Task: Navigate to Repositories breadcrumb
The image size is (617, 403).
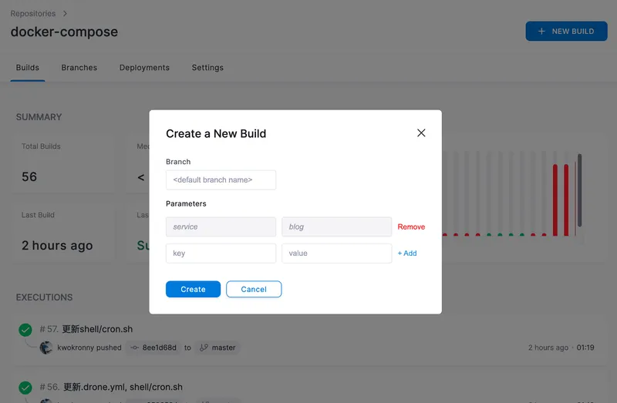Action: pyautogui.click(x=33, y=14)
